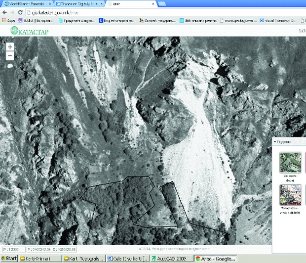306x263 pixels.
Task: Collapse the Подлоги panel arrow
Action: click(x=275, y=141)
